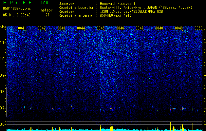Click time marker 0846
206x131 pixels.
coord(120,28)
